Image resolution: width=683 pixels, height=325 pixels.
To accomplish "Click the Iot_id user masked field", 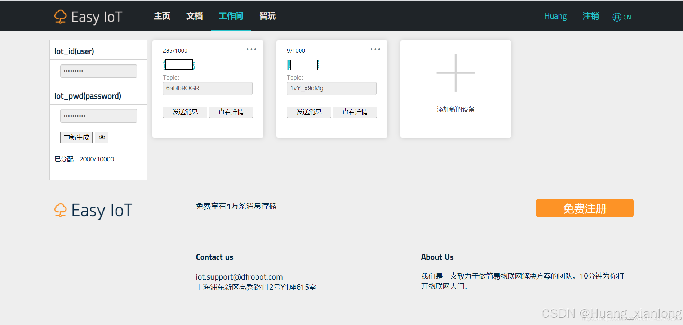I will tap(99, 71).
